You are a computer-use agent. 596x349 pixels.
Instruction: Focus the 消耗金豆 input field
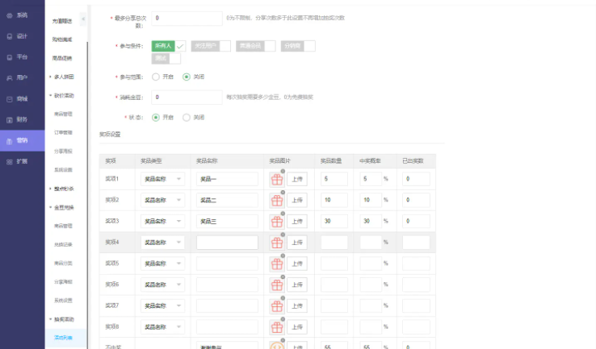(187, 98)
